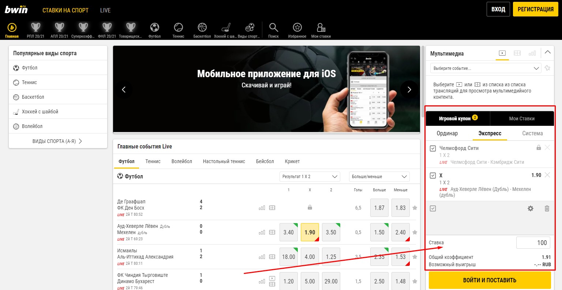Screen dimensions: 562x290
Task: Switch to Волейбол live events tab
Action: pyautogui.click(x=182, y=161)
